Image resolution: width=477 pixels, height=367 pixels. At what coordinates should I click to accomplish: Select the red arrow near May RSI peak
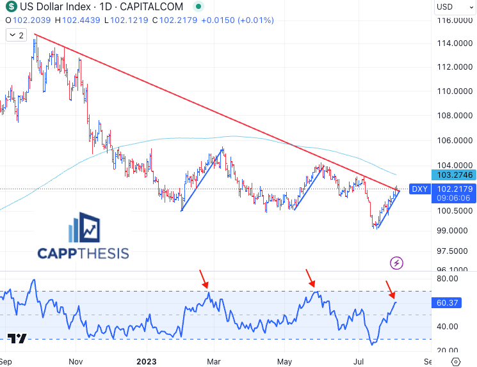click(311, 277)
